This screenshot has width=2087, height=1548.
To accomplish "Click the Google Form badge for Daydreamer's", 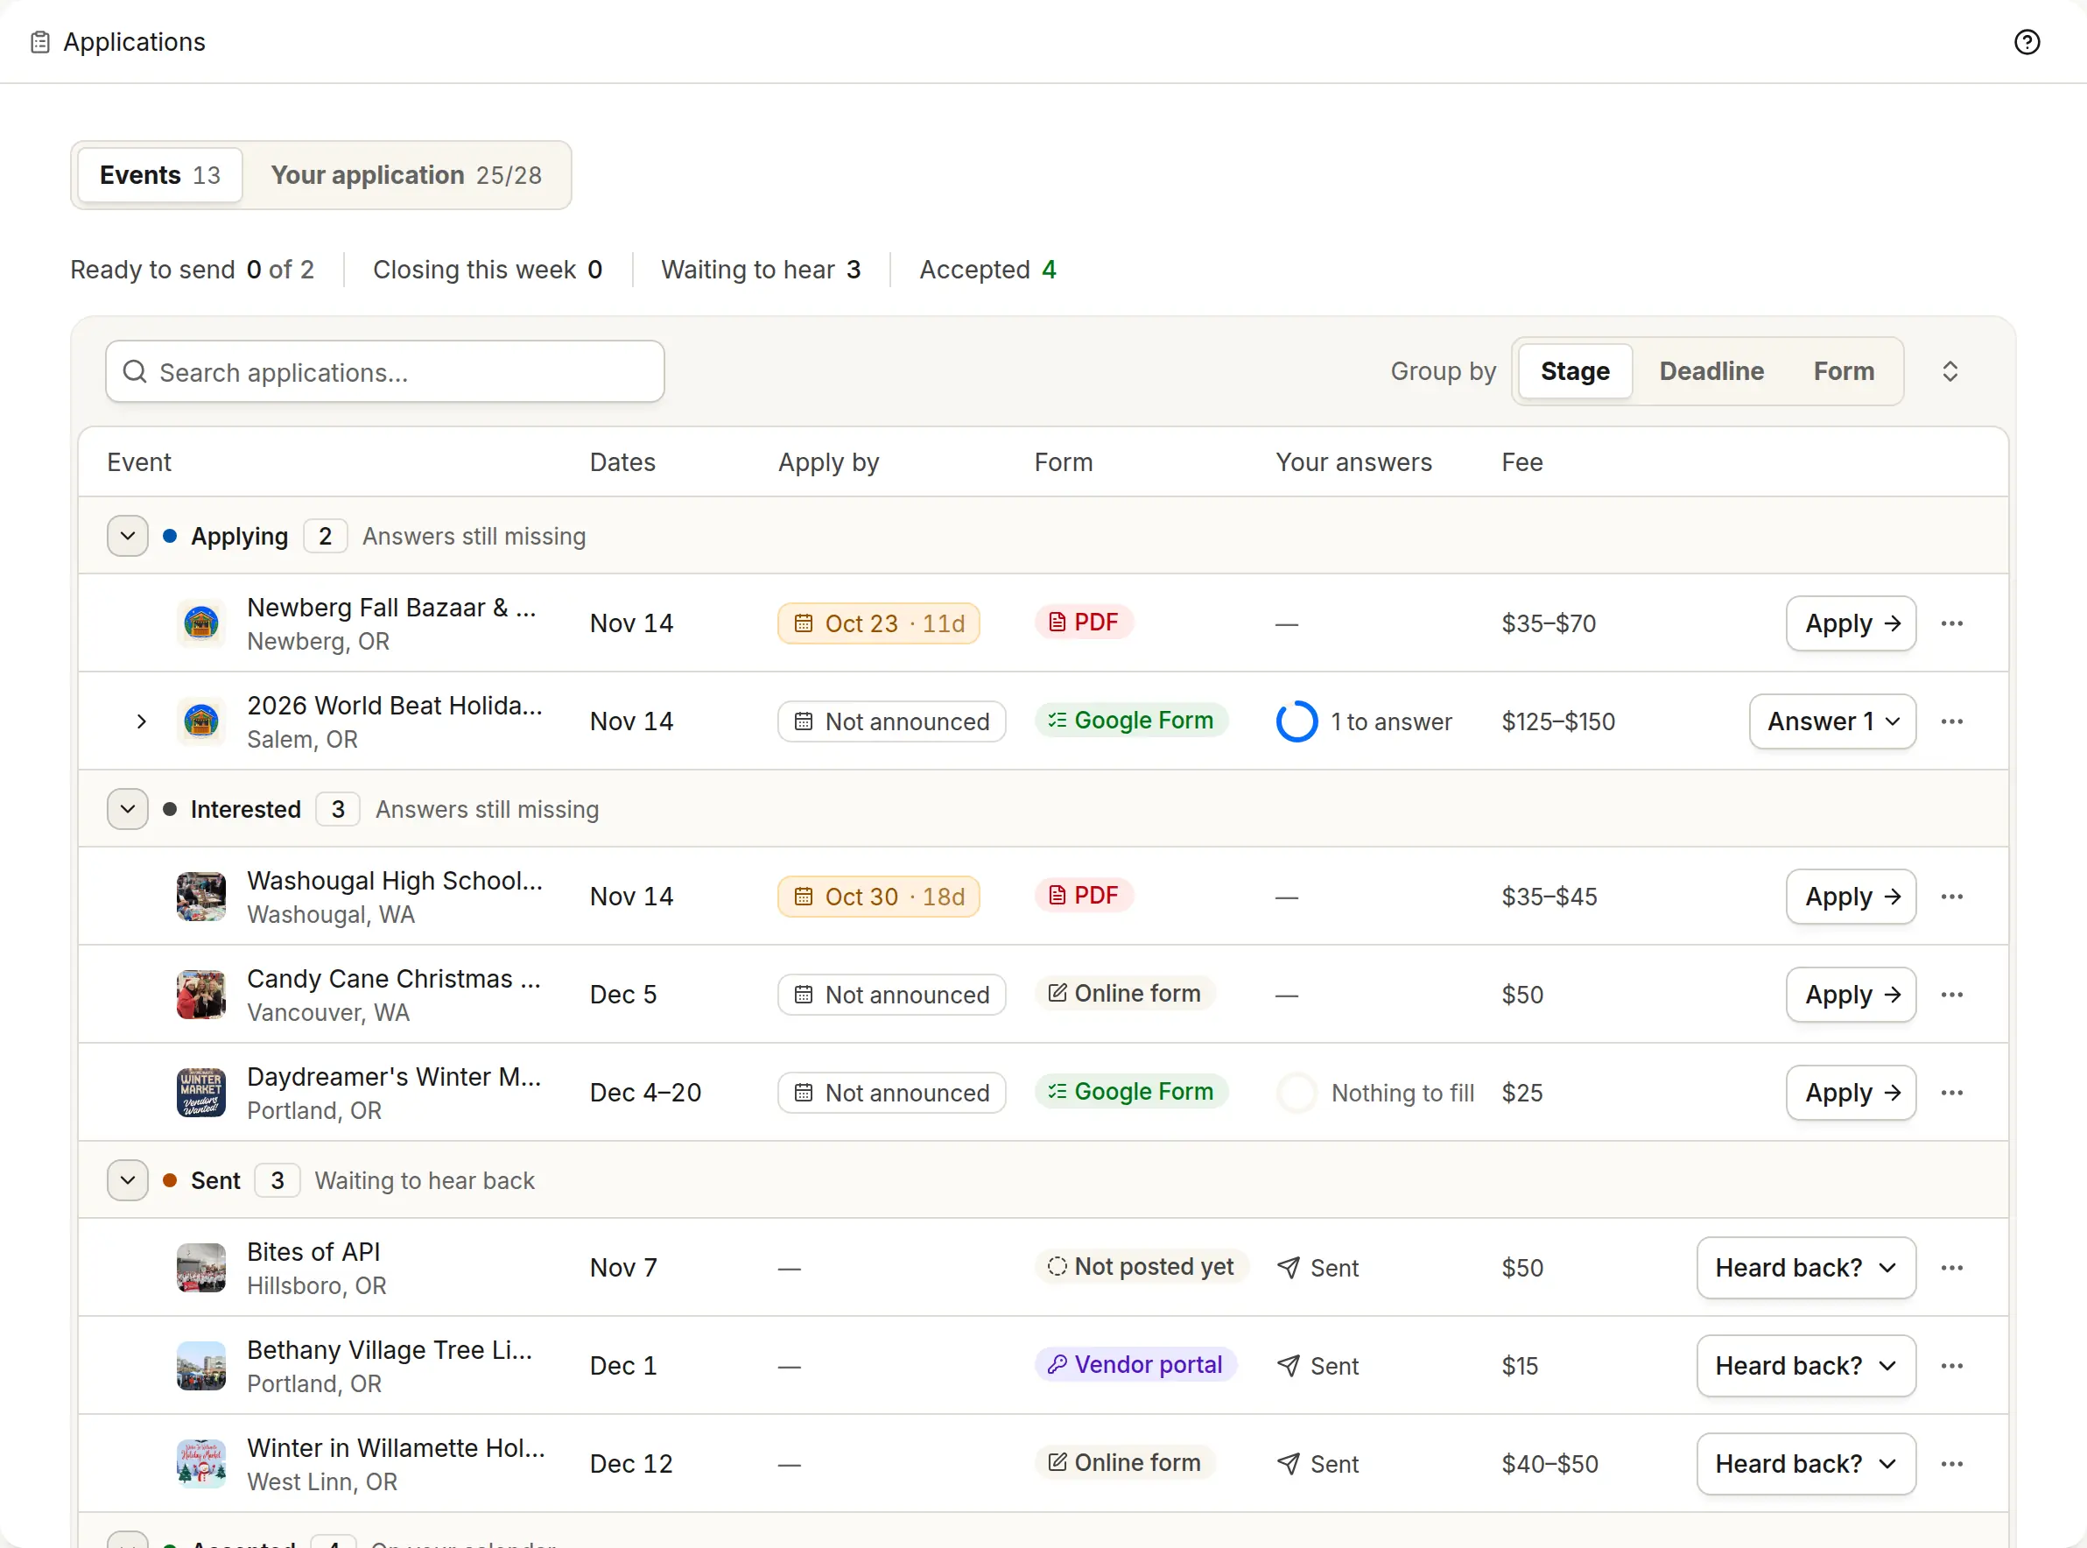I will pyautogui.click(x=1131, y=1092).
